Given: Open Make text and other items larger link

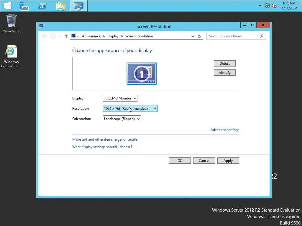Looking at the screenshot, I should coord(105,139).
